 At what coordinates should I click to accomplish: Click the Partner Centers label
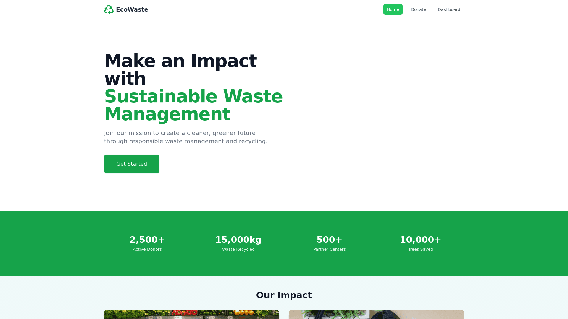(329, 249)
